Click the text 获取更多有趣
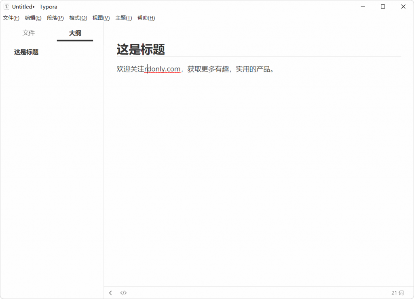Viewport: 414px width, 299px height. tap(208, 69)
